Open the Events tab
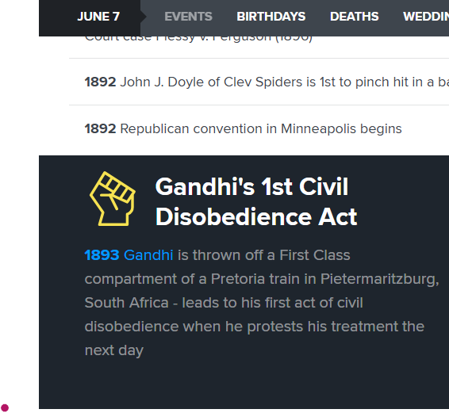449x413 pixels. [x=189, y=17]
